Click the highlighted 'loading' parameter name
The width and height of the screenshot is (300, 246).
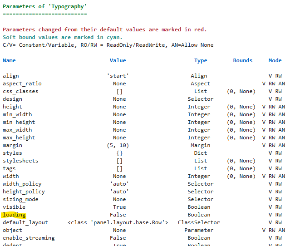pos(14,215)
